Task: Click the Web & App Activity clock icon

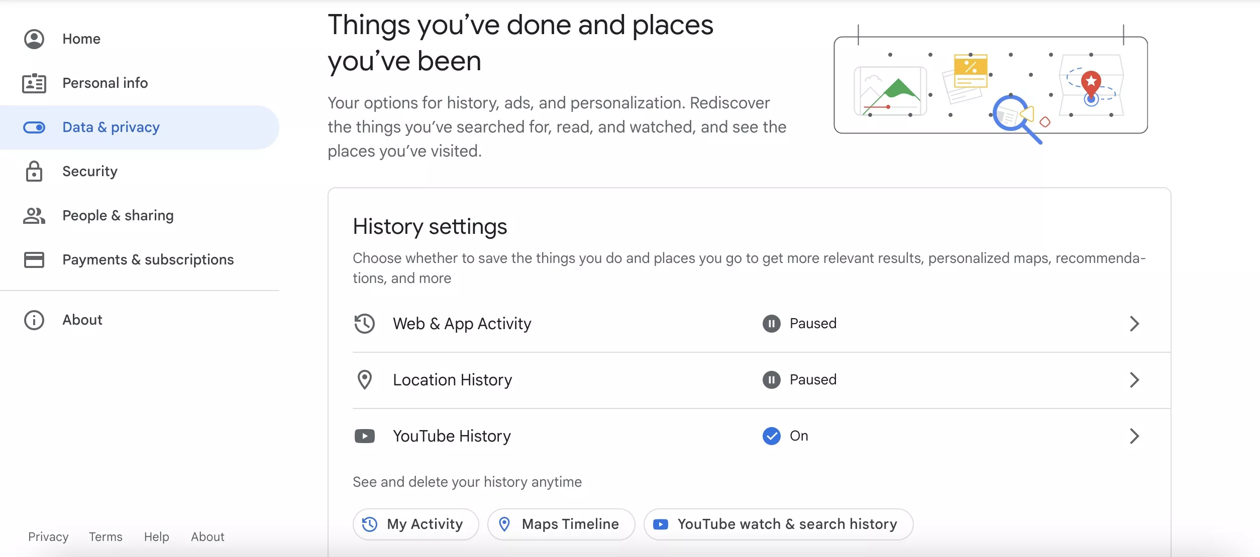Action: (x=365, y=324)
